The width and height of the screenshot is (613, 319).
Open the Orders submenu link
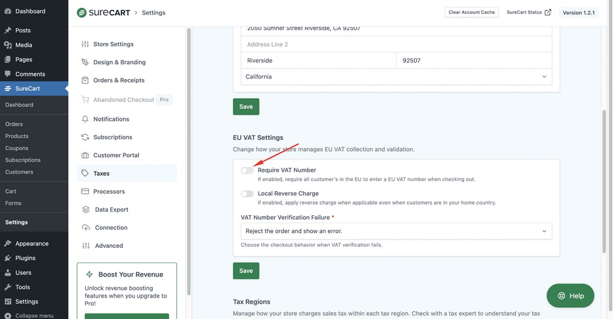pyautogui.click(x=14, y=124)
